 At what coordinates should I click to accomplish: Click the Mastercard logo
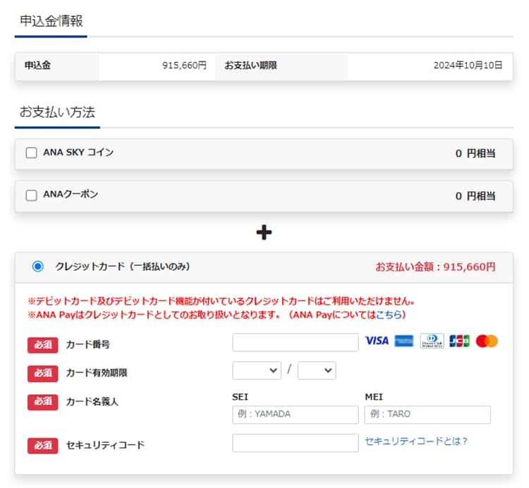point(487,341)
